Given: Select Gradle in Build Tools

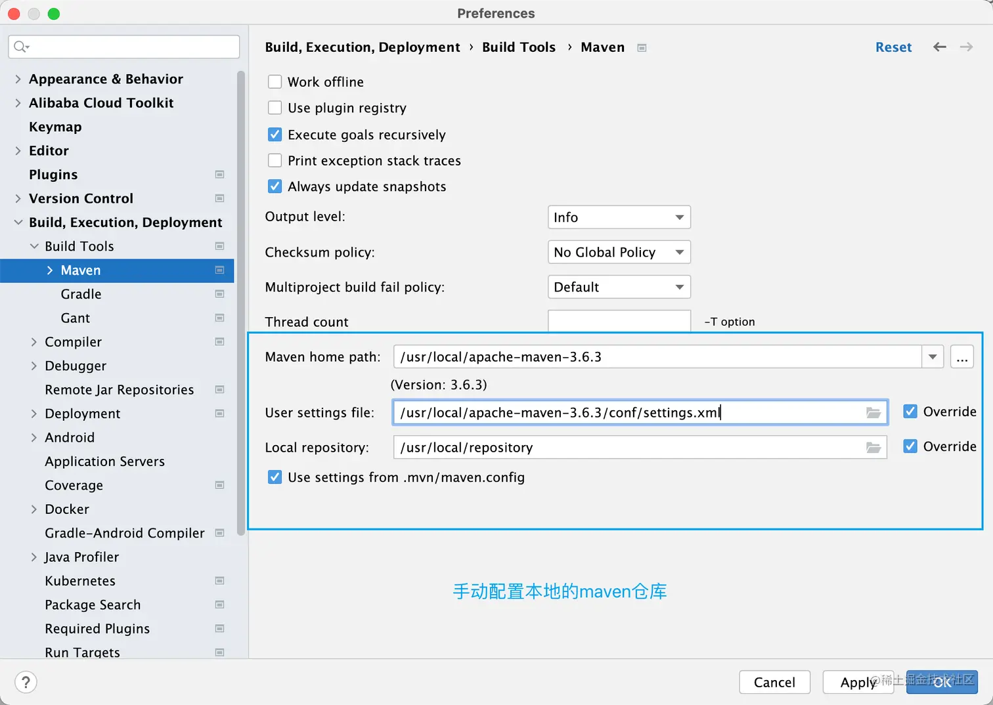Looking at the screenshot, I should coord(81,294).
